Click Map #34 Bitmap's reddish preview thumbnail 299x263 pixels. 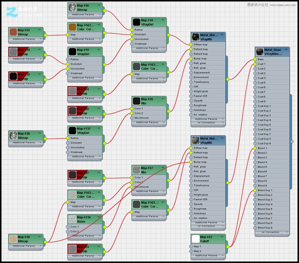[x=13, y=32]
